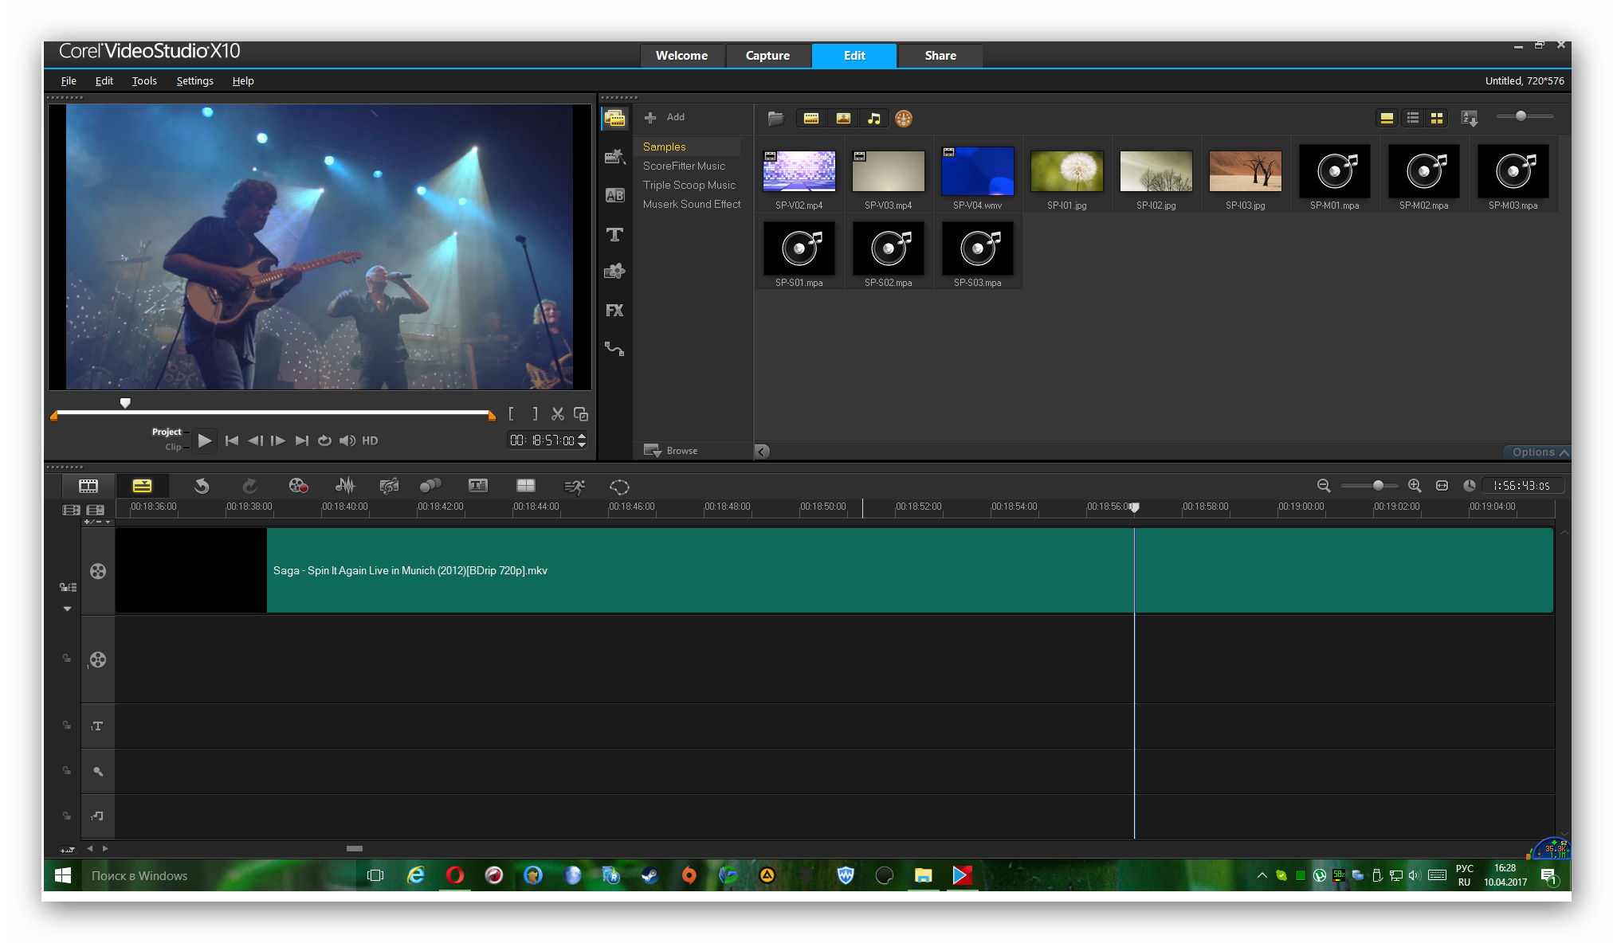Open the track add/remove dropdown arrow
Viewport: 1613px width, 943px height.
pos(108,522)
